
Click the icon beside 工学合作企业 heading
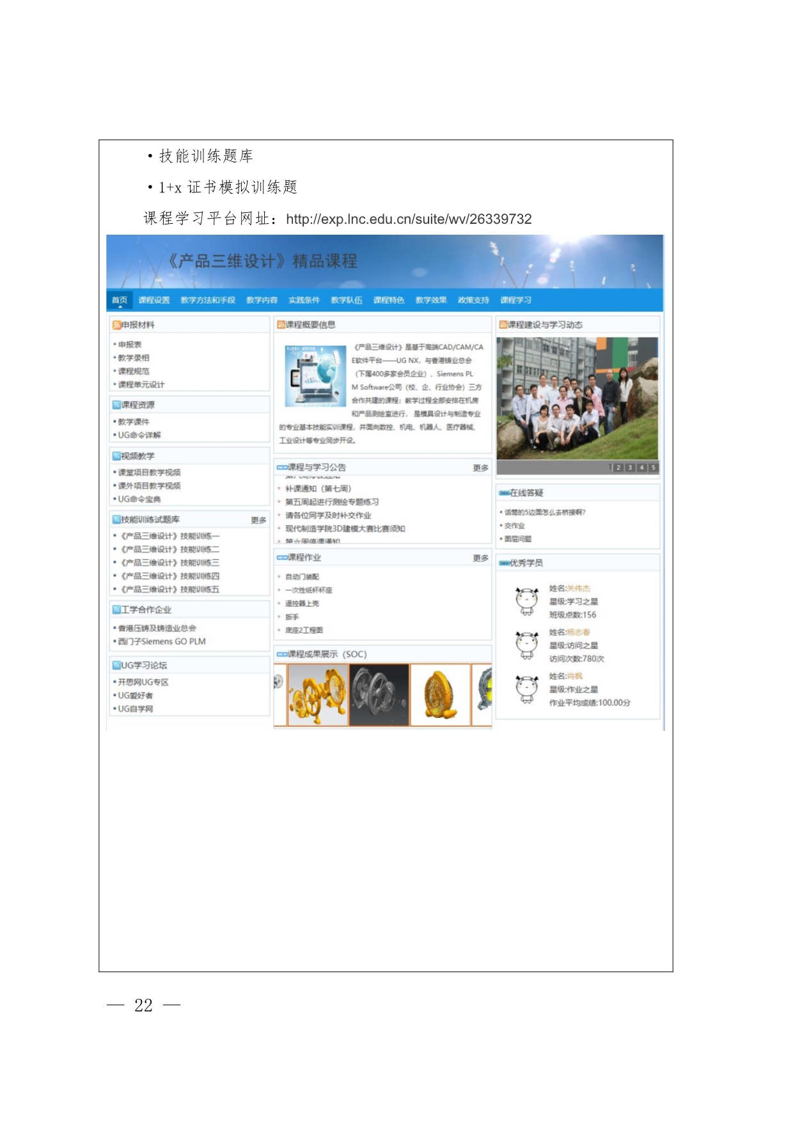coord(116,609)
